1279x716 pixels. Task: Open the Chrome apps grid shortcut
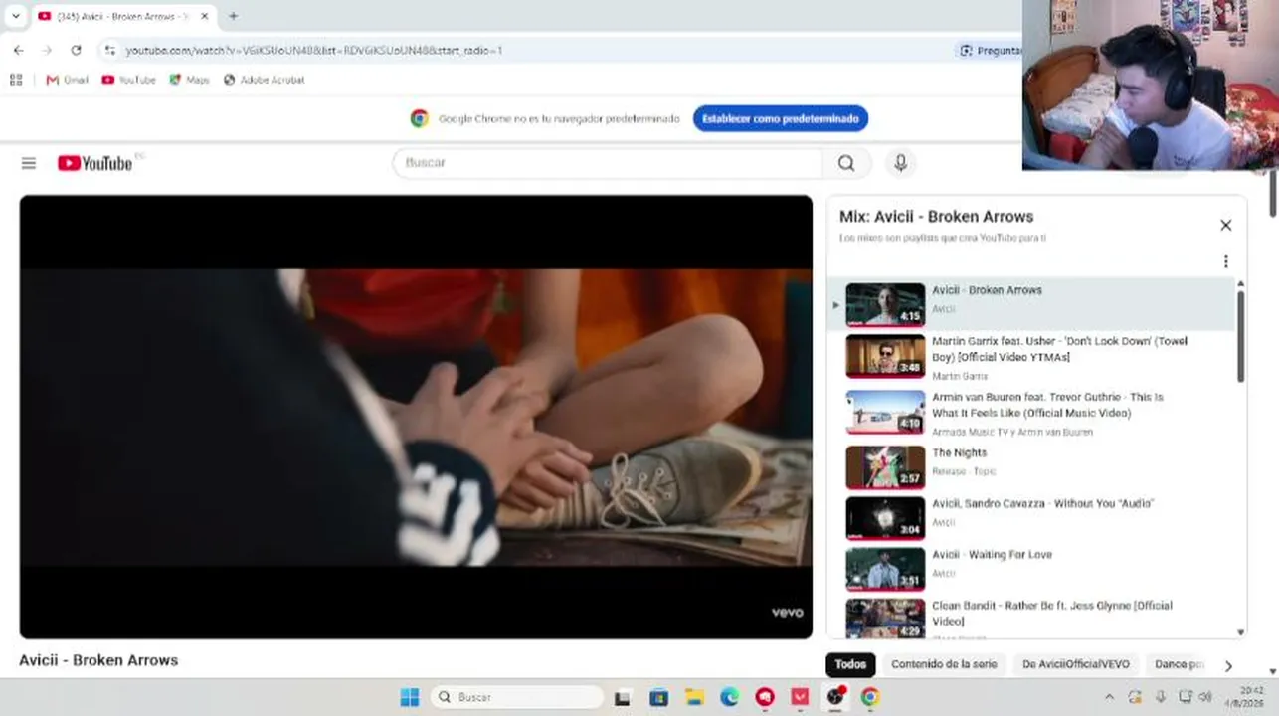pyautogui.click(x=16, y=80)
